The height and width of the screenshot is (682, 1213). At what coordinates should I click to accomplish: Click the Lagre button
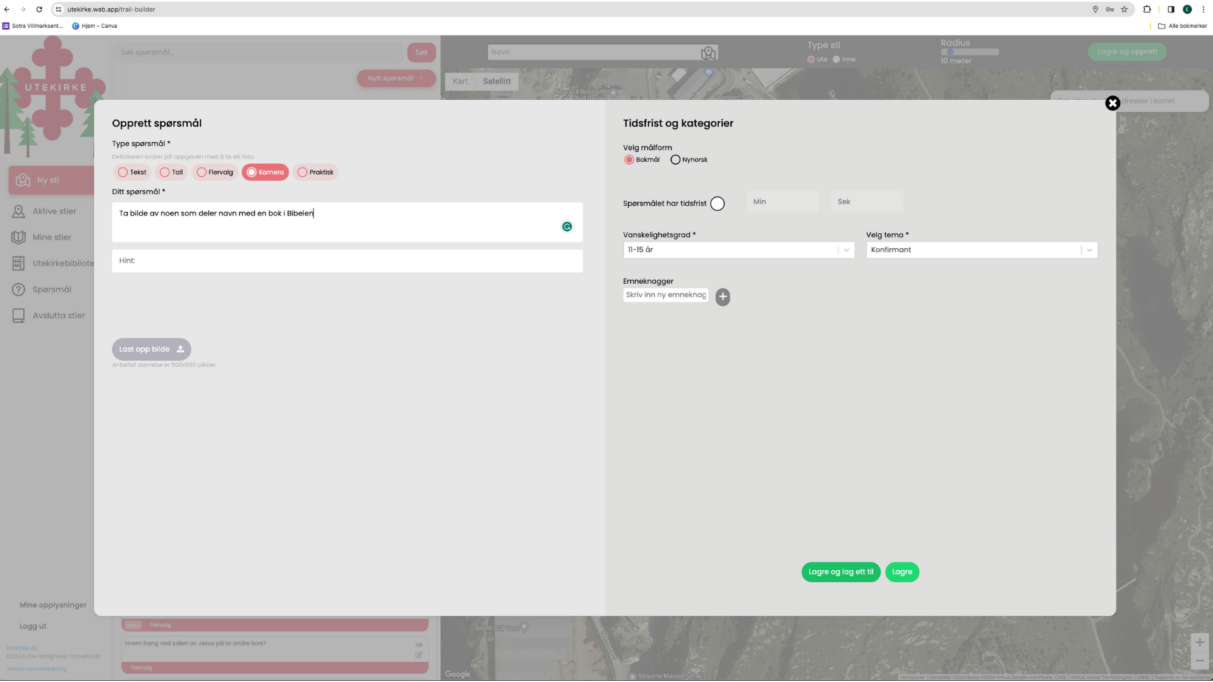click(902, 572)
